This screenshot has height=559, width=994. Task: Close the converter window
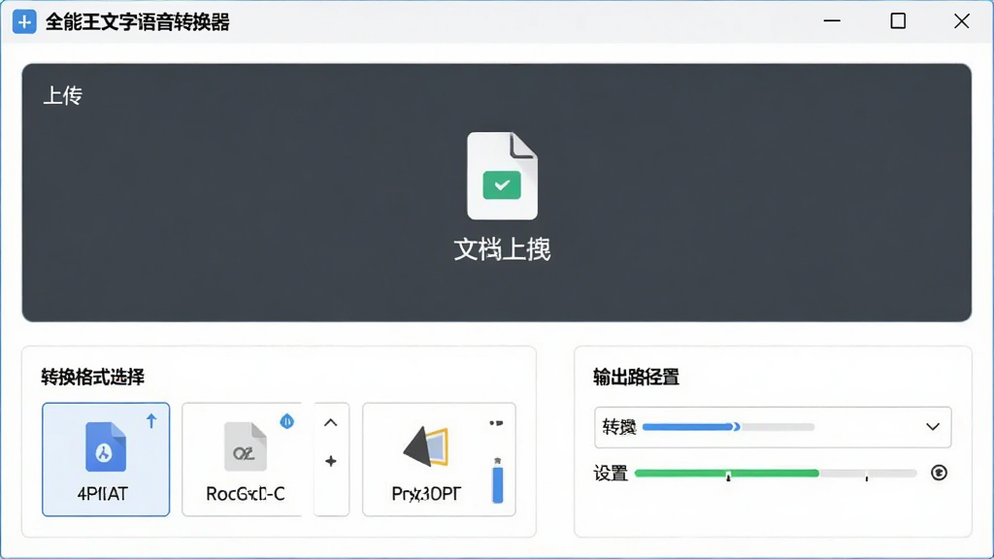962,21
